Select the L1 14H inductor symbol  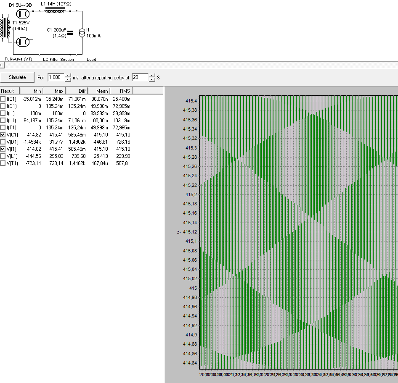click(x=54, y=11)
